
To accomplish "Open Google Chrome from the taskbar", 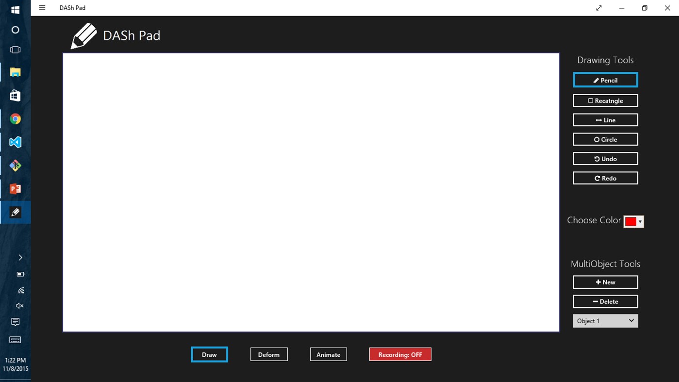I will pyautogui.click(x=15, y=118).
